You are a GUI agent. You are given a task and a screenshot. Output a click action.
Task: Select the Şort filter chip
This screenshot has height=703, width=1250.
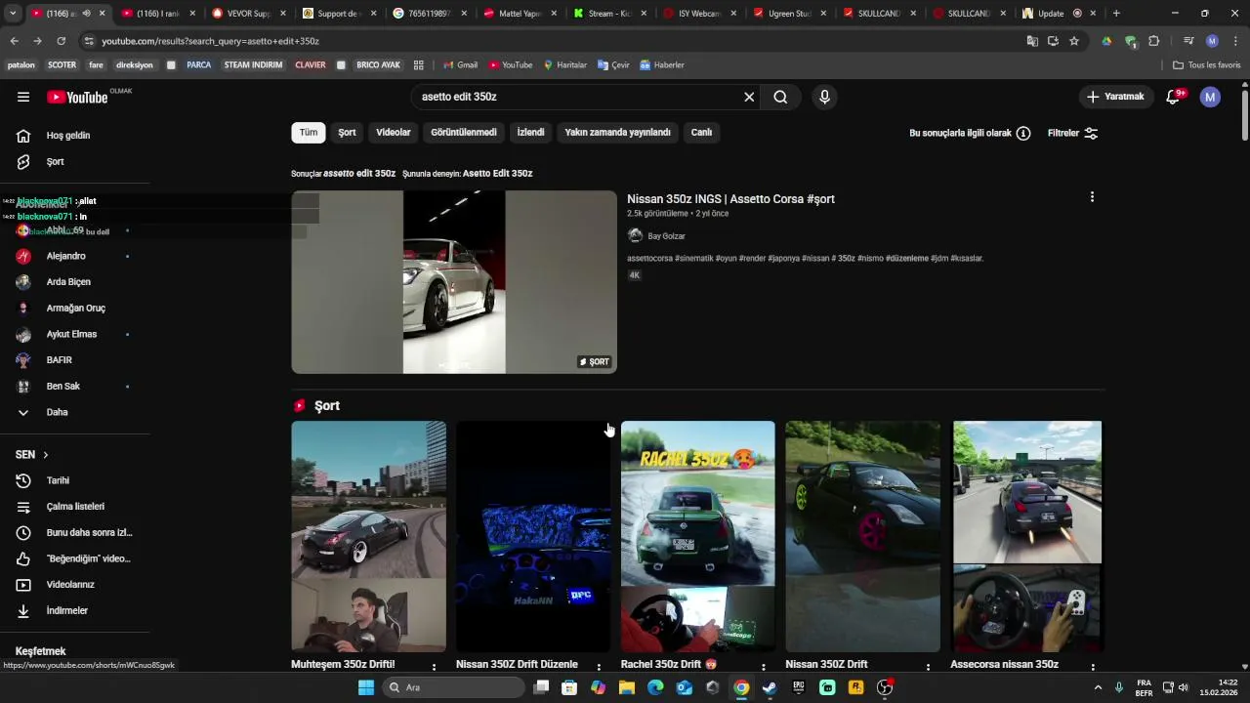tap(347, 133)
